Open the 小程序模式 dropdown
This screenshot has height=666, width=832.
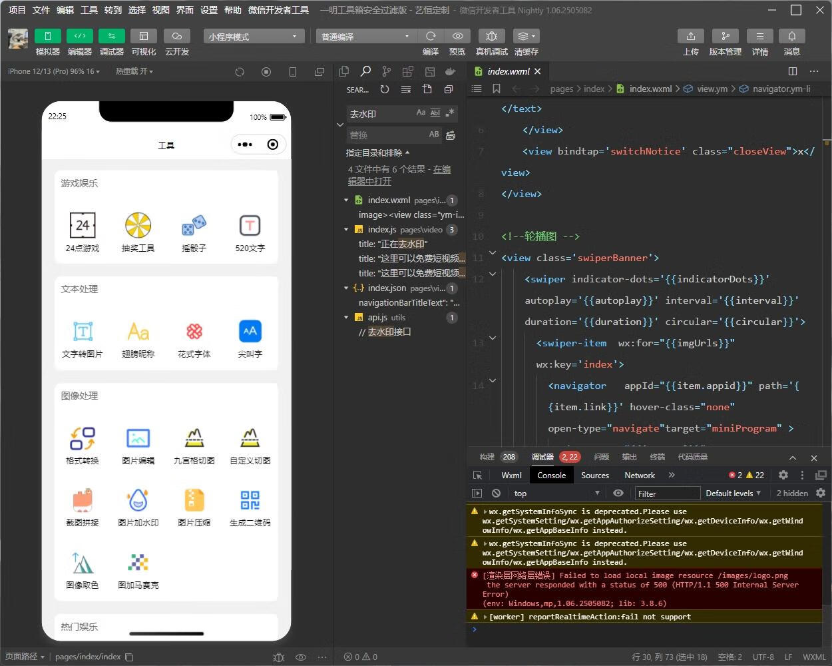[x=254, y=36]
